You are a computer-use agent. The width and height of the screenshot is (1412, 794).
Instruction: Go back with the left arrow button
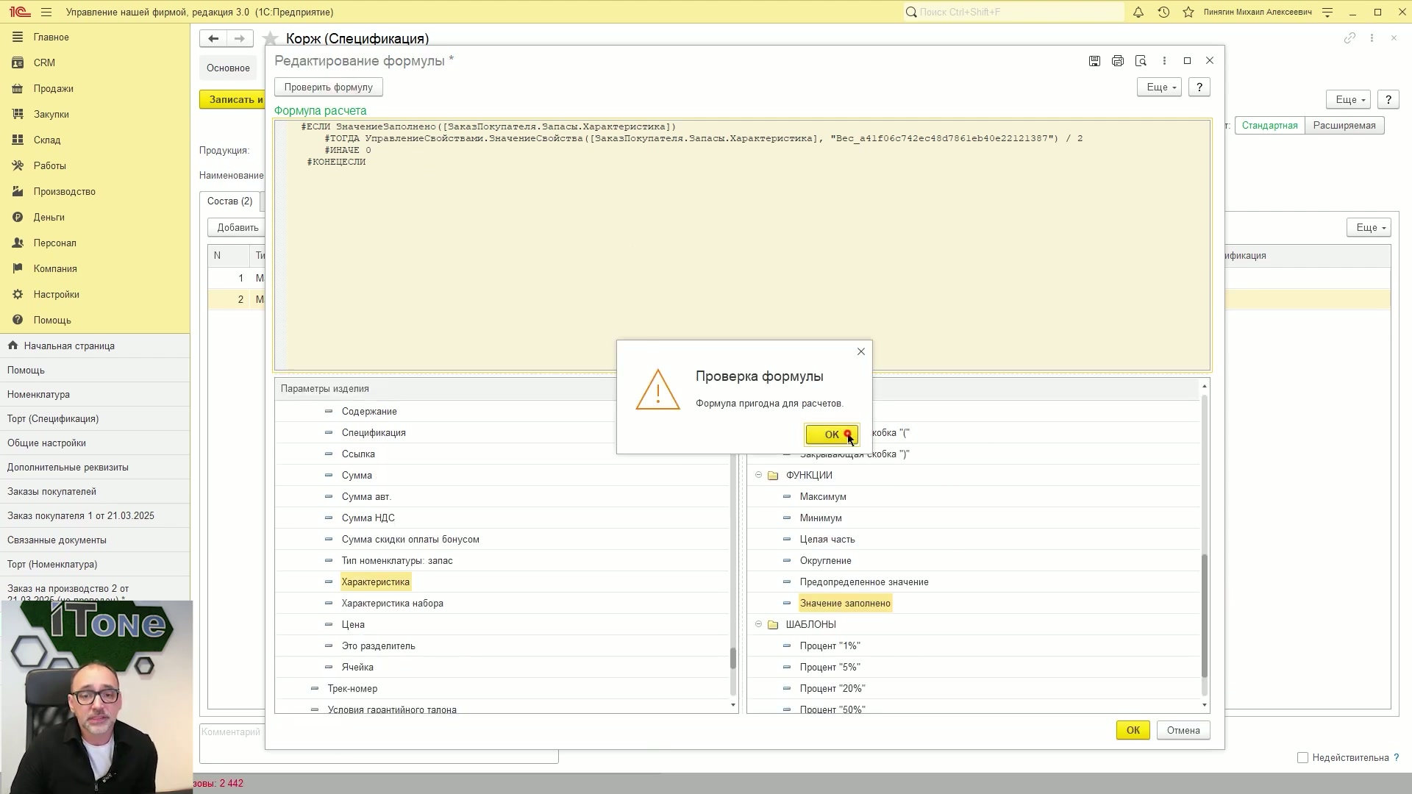coord(213,38)
